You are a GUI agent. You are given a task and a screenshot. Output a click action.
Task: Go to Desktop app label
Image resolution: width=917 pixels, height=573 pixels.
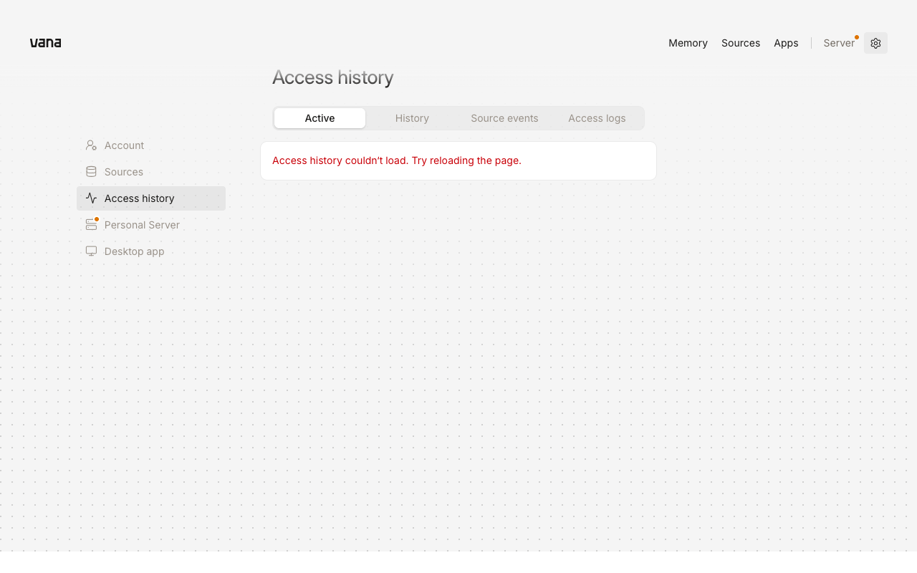click(x=134, y=251)
